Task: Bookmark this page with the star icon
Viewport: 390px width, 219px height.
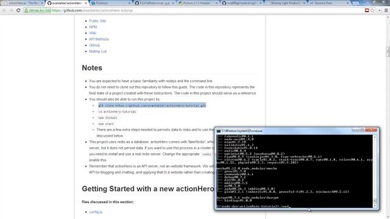Action: 372,10
